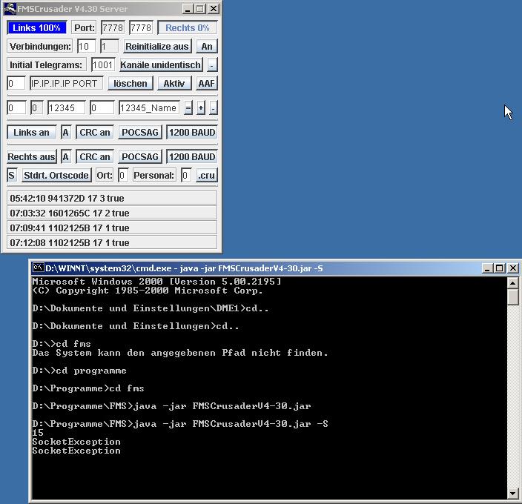This screenshot has height=504, width=522.
Task: Click the A button next to Links an
Action: (66, 133)
